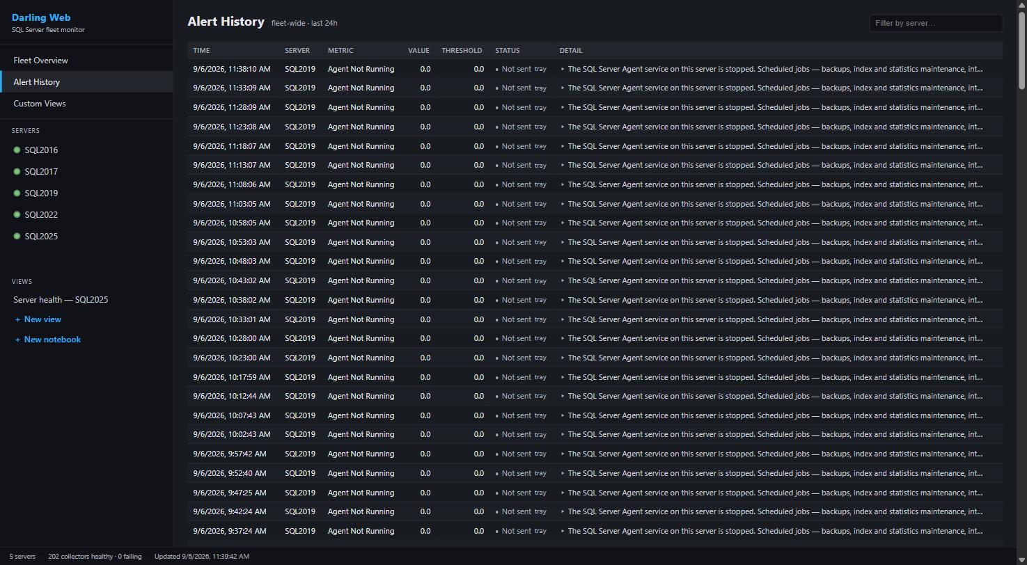Click the SQL2019 cell on the 9:37:24 AM row

click(300, 531)
